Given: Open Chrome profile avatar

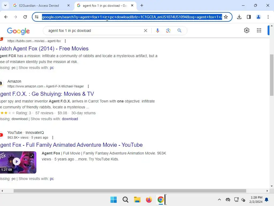Looking at the screenshot, I should (x=258, y=17).
